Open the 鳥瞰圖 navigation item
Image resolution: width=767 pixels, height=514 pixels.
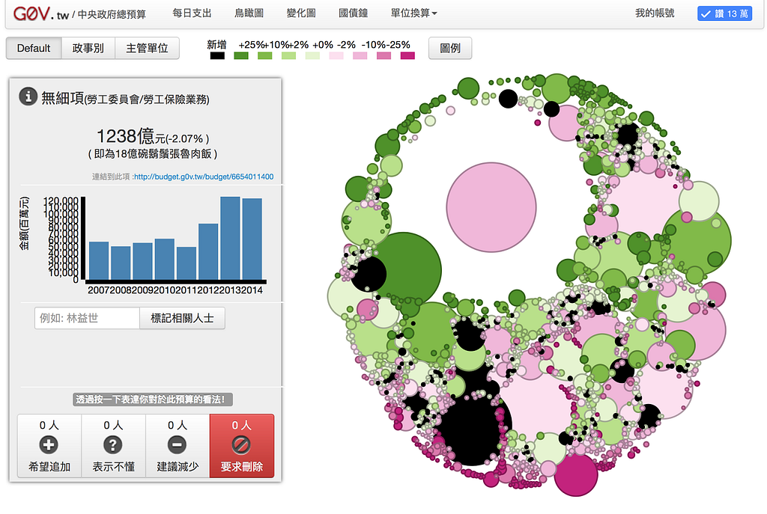pyautogui.click(x=249, y=13)
